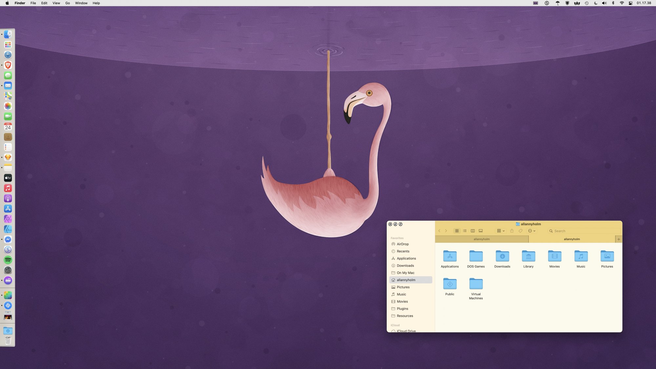Open the Finder menu in menu bar

20,3
